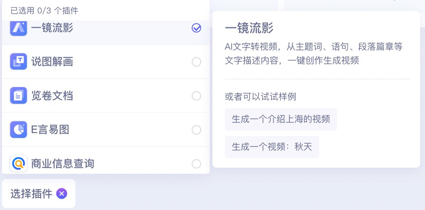The image size is (425, 210).
Task: Uncheck the 一镜流影 plugin checkmark
Action: 196,28
